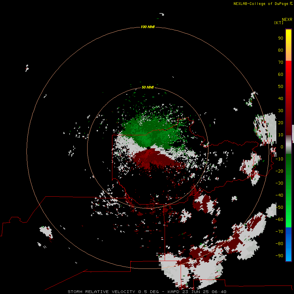Click the KT units label above the scale
The image size is (294, 294).
click(279, 23)
